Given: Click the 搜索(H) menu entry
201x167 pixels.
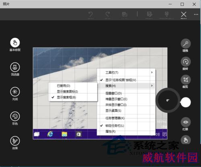Looking at the screenshot, I should 126,86.
